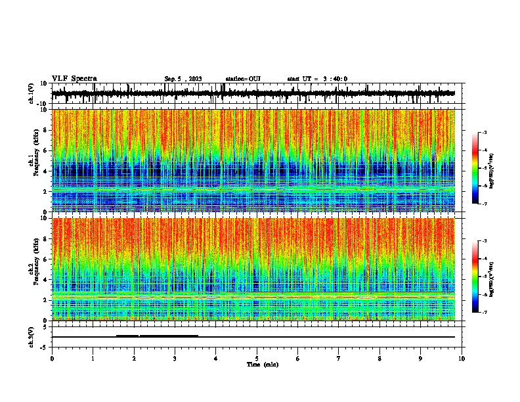Click the ch.1 color scale bar

tap(475, 168)
